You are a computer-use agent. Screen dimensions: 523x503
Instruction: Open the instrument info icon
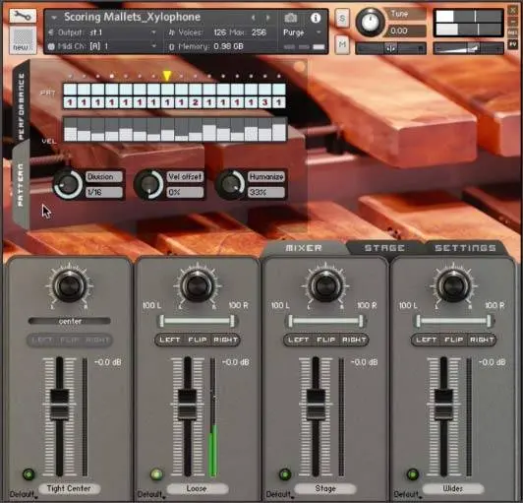[316, 18]
